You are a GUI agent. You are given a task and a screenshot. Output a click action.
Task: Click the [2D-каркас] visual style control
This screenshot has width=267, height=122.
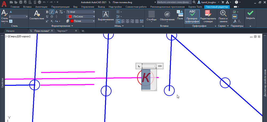pyautogui.click(x=24, y=36)
